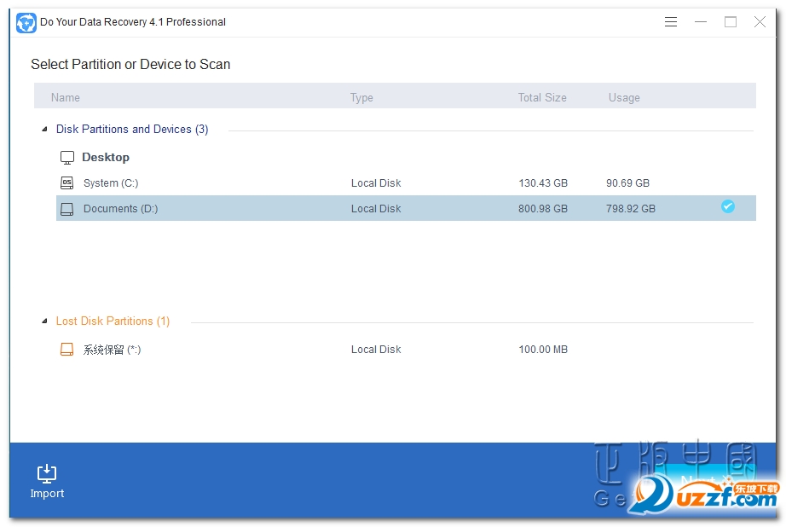The height and width of the screenshot is (527, 786).
Task: Click the Import download icon
Action: pos(46,472)
